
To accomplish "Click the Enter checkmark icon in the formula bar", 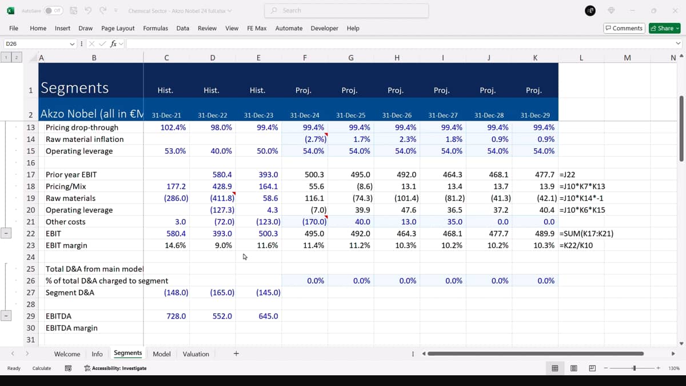I will [102, 43].
